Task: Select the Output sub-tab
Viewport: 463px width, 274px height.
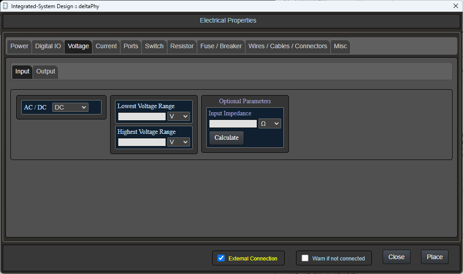Action: 46,72
